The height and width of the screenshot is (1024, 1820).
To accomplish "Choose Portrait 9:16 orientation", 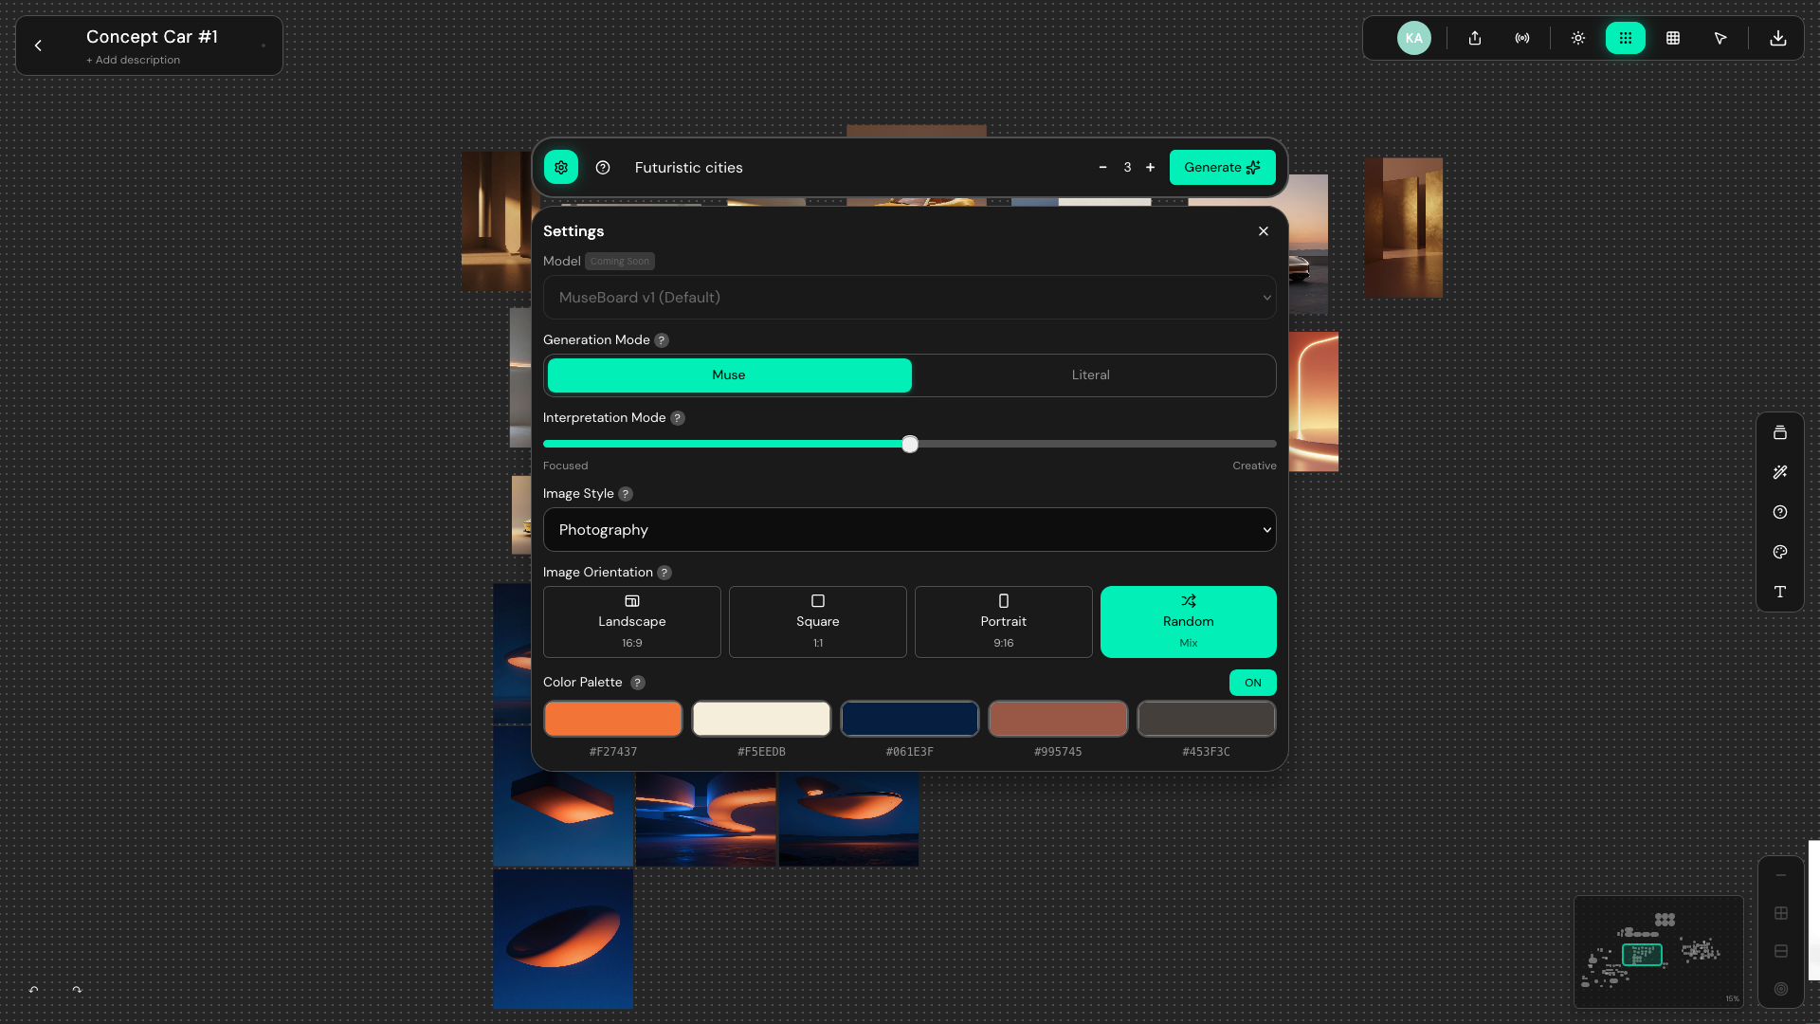I will click(x=1004, y=622).
